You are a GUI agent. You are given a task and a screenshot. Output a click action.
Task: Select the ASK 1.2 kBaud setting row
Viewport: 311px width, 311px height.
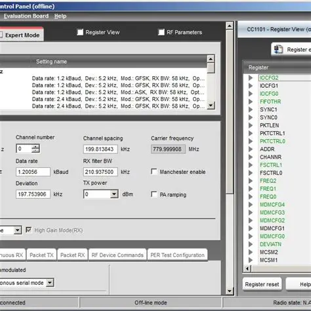(118, 93)
